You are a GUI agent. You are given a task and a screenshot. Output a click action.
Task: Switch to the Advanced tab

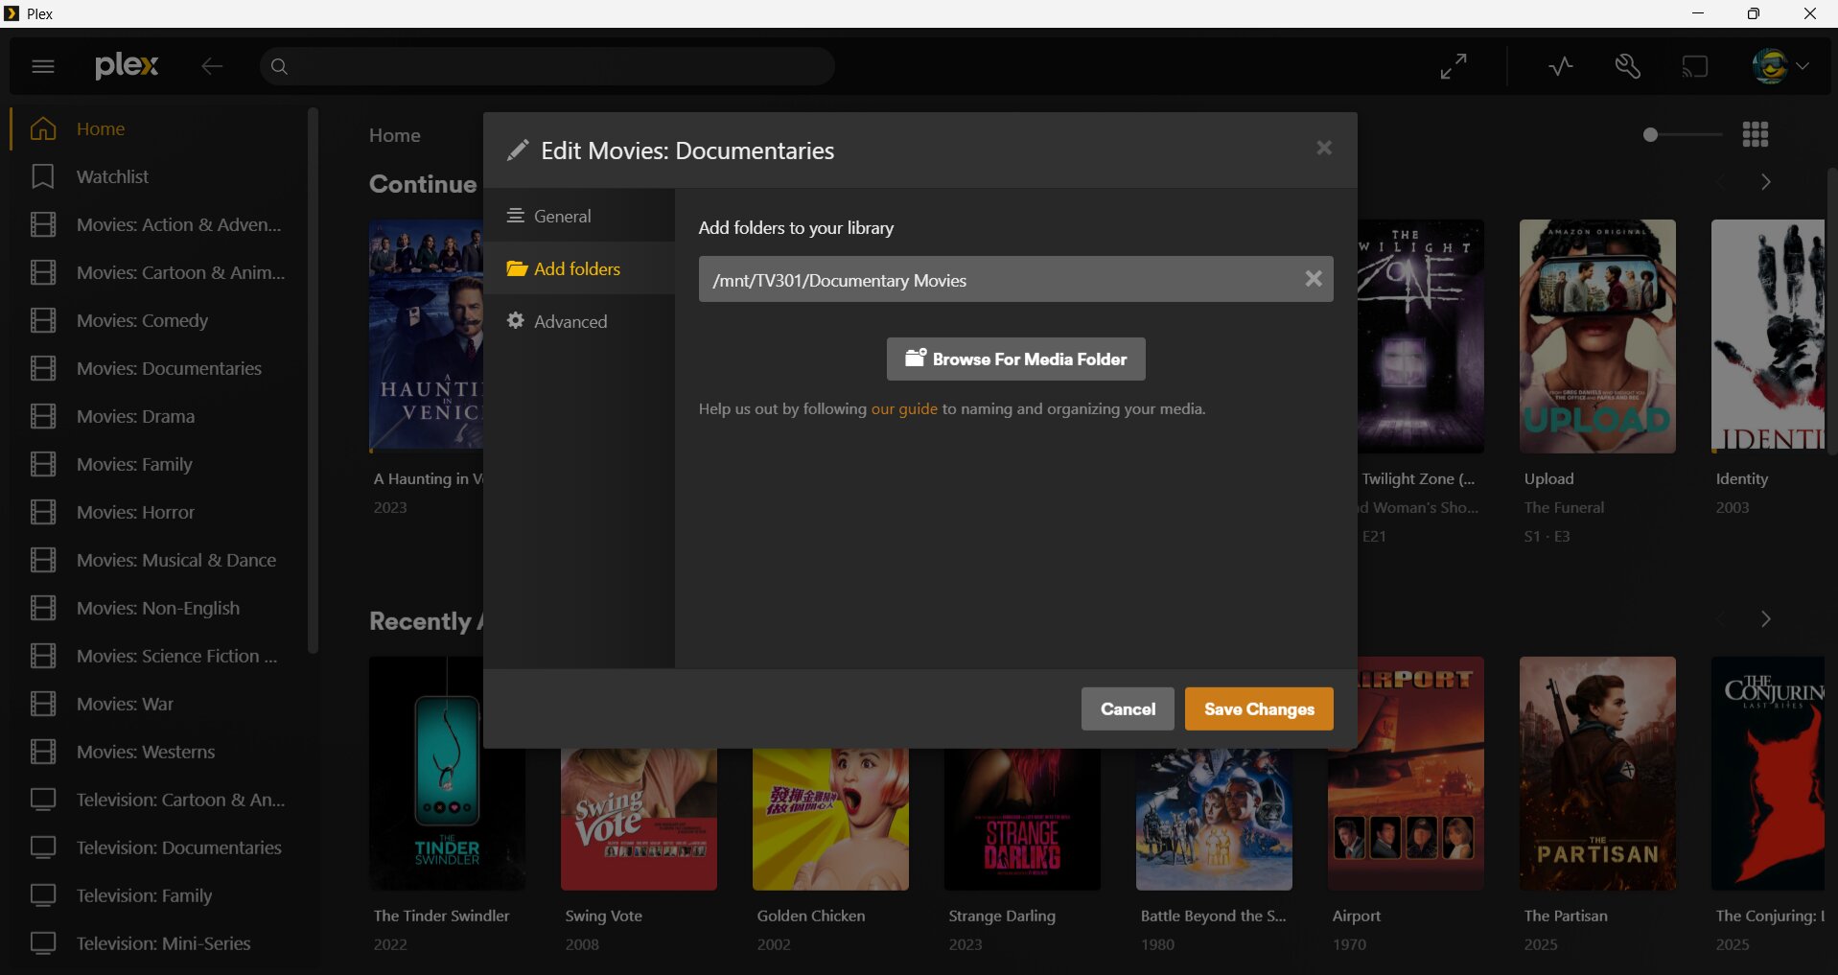579,321
